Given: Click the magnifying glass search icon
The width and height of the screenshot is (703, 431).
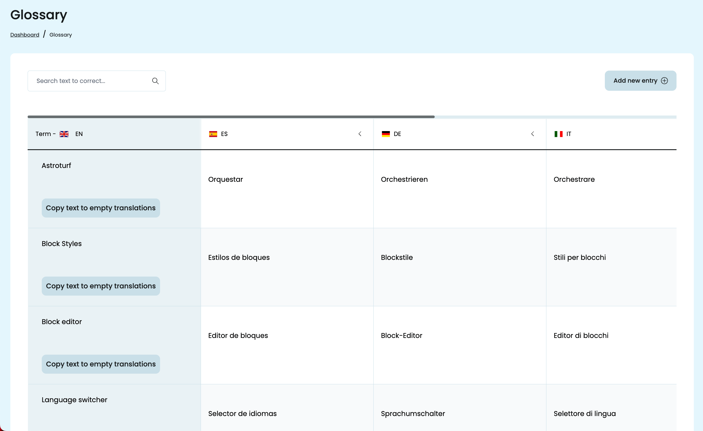Looking at the screenshot, I should (155, 81).
